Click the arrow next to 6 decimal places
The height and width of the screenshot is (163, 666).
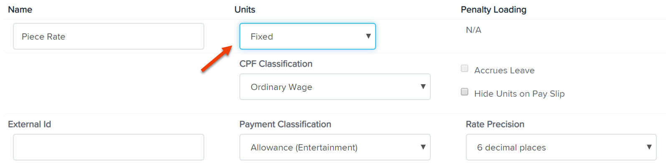click(649, 147)
